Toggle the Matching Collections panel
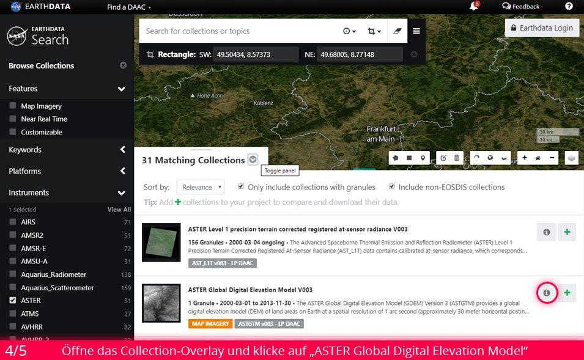Viewport: 584px width, 360px height. click(253, 160)
